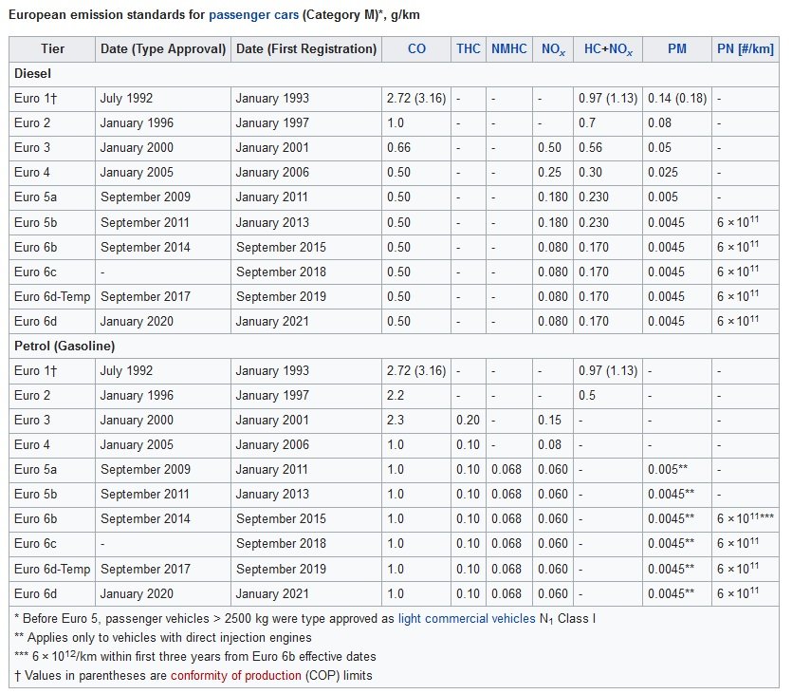The width and height of the screenshot is (792, 694).
Task: Open the passenger cars link in the title
Action: 253,14
